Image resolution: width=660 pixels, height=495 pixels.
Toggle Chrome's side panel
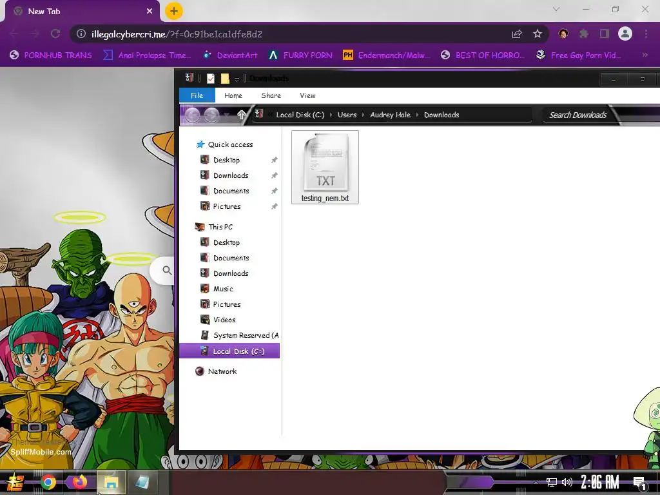[x=605, y=34]
